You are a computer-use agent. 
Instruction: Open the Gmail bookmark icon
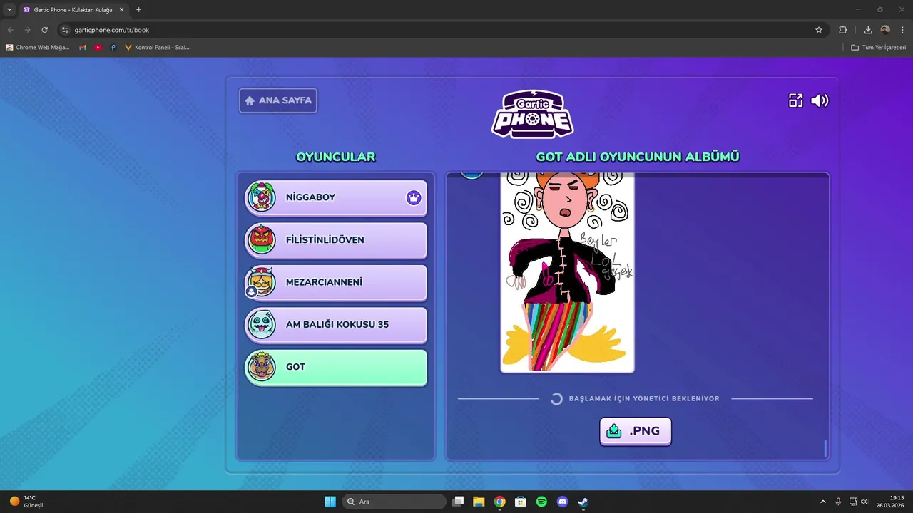(x=83, y=48)
